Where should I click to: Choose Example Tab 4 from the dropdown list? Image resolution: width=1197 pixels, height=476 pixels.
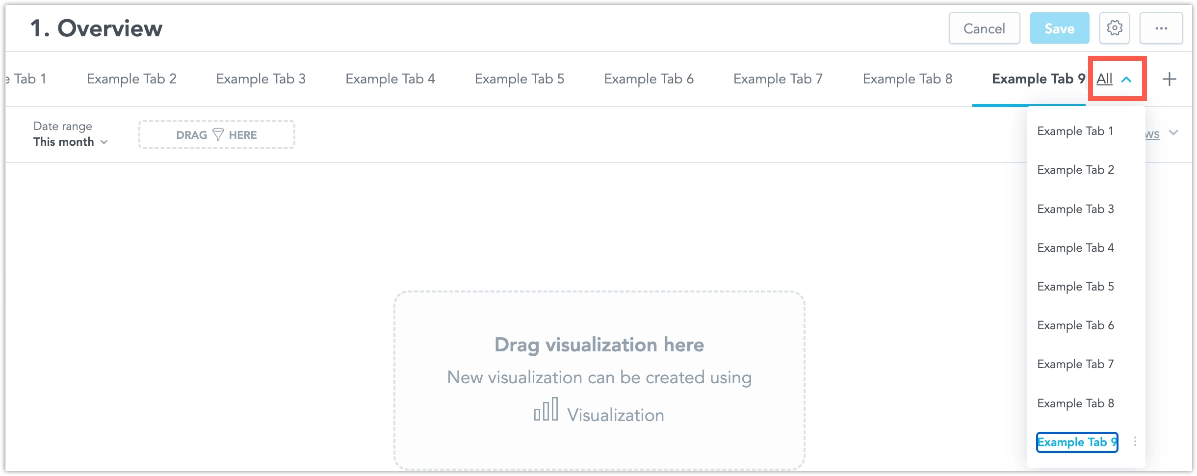click(1075, 248)
